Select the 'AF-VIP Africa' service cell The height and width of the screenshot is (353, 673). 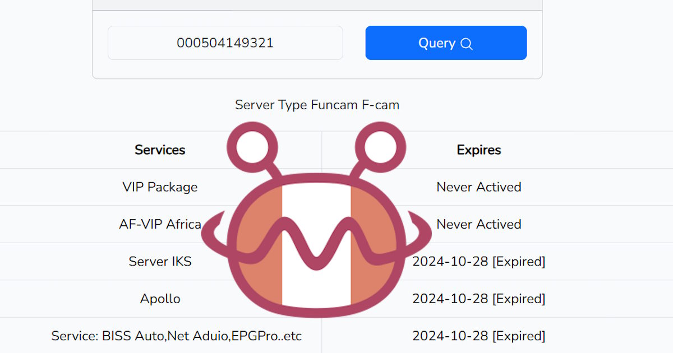pyautogui.click(x=160, y=224)
